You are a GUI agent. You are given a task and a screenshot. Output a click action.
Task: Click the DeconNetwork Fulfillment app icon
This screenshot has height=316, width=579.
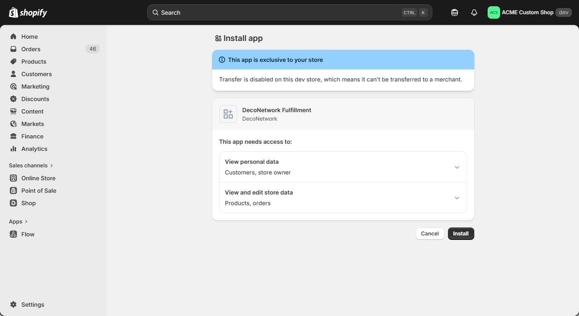pyautogui.click(x=228, y=114)
